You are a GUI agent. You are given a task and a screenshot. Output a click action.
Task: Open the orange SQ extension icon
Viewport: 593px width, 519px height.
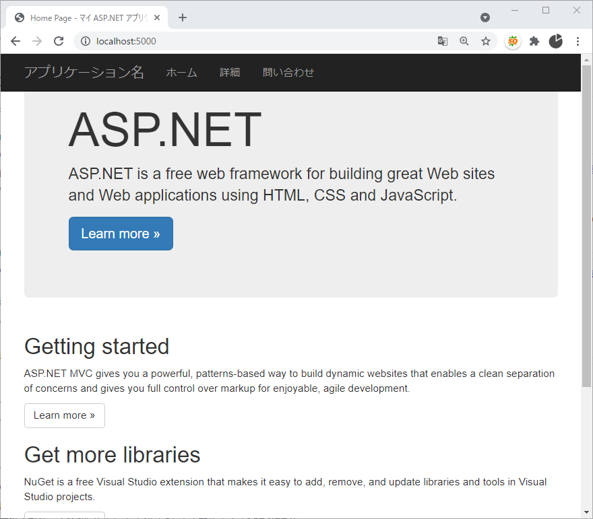coord(513,41)
